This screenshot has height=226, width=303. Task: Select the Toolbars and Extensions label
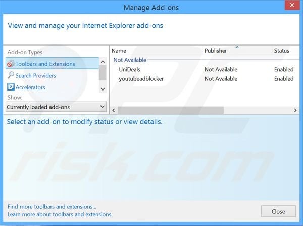pos(45,64)
